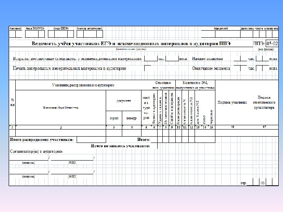Image resolution: width=283 pixels, height=212 pixels.
Task: Select the '(код МОУО)' label
Action: (x=35, y=28)
